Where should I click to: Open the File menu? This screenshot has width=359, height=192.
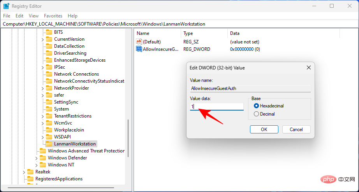tap(7, 16)
